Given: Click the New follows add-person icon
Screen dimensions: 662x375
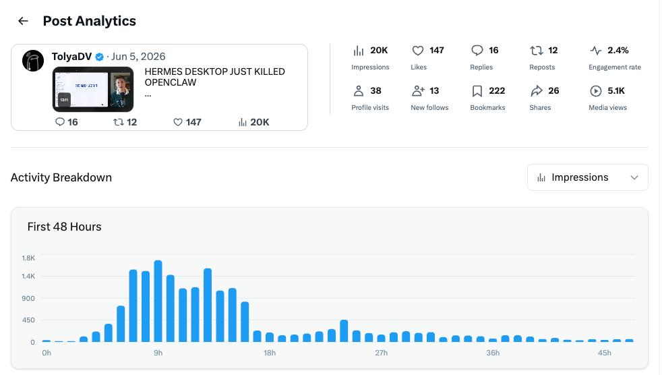Looking at the screenshot, I should (x=418, y=91).
